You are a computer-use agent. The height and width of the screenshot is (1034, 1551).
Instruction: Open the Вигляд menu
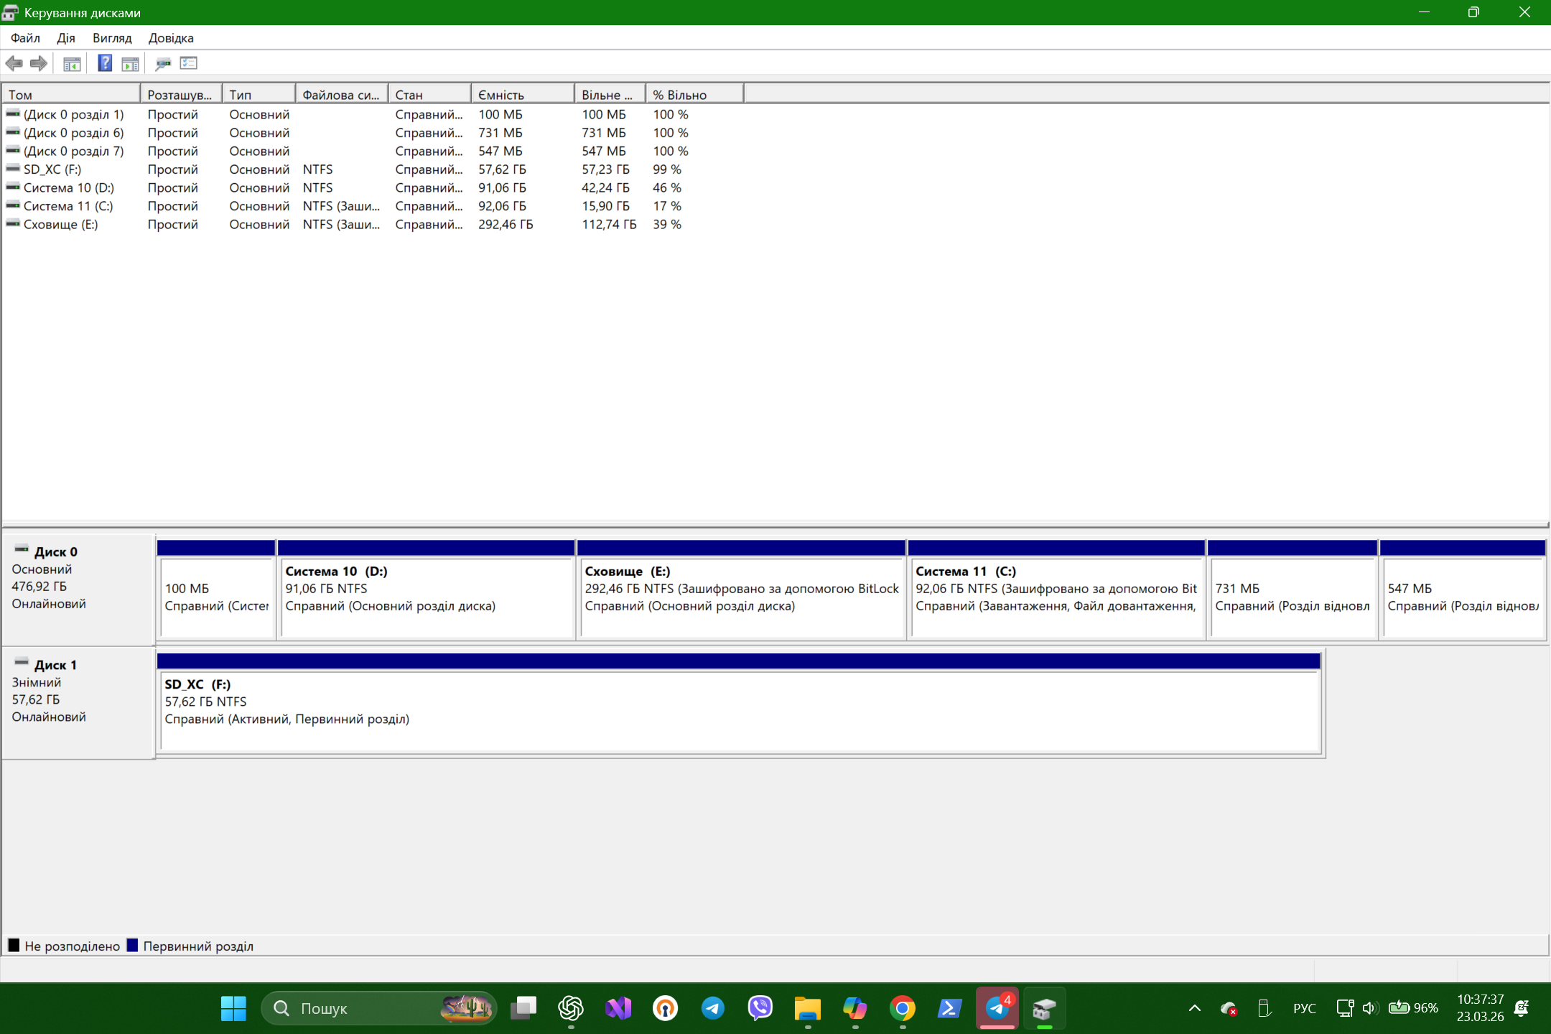(x=112, y=38)
